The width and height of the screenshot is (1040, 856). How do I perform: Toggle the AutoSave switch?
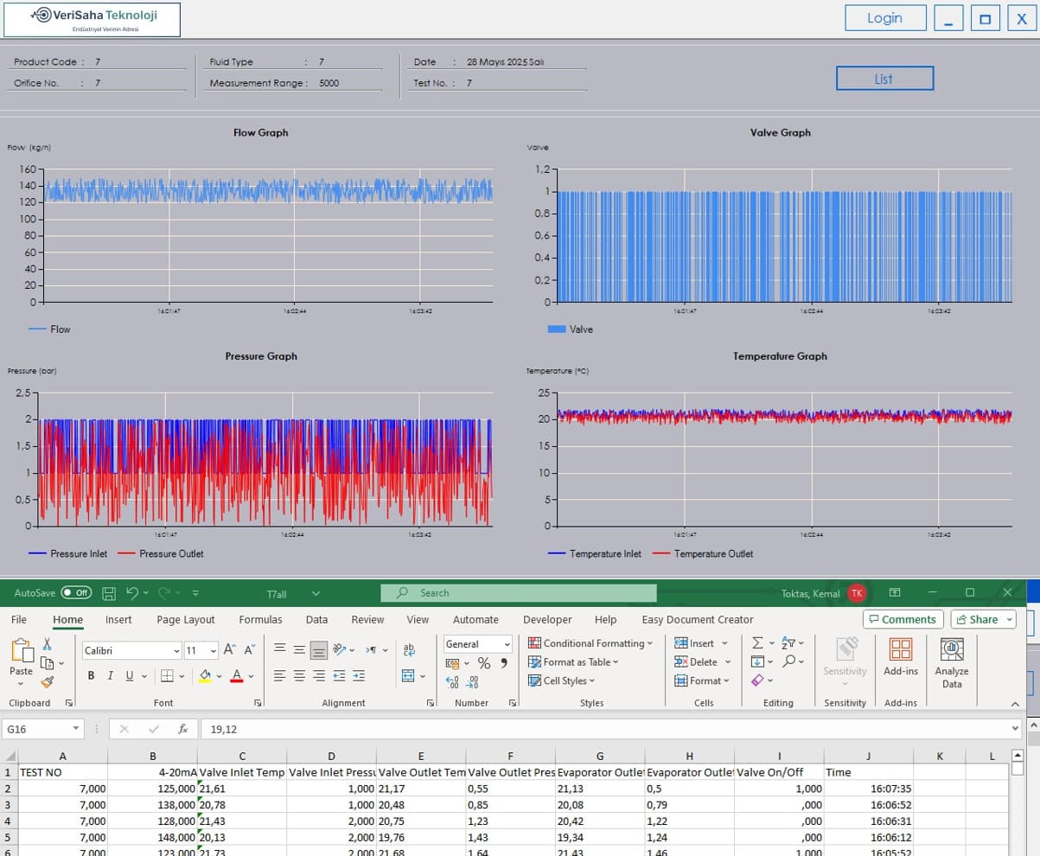tap(76, 593)
